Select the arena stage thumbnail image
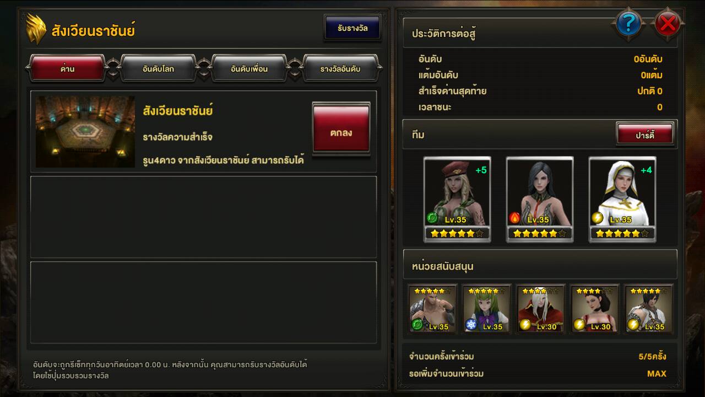 click(85, 132)
